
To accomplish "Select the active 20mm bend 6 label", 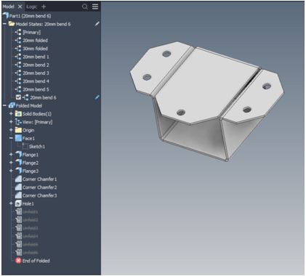I will [x=43, y=97].
